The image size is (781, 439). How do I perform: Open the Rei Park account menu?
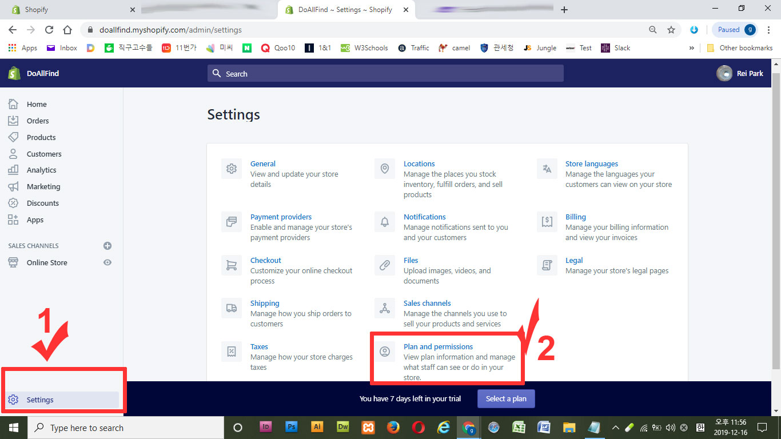point(740,73)
